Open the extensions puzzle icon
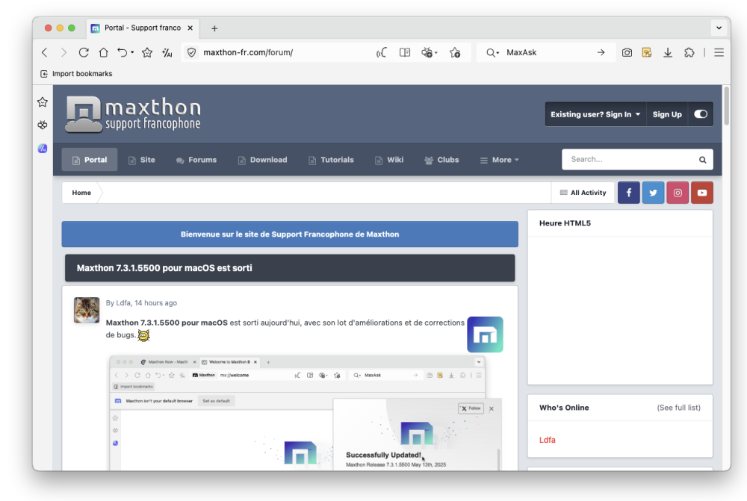This screenshot has height=501, width=747. [x=689, y=52]
